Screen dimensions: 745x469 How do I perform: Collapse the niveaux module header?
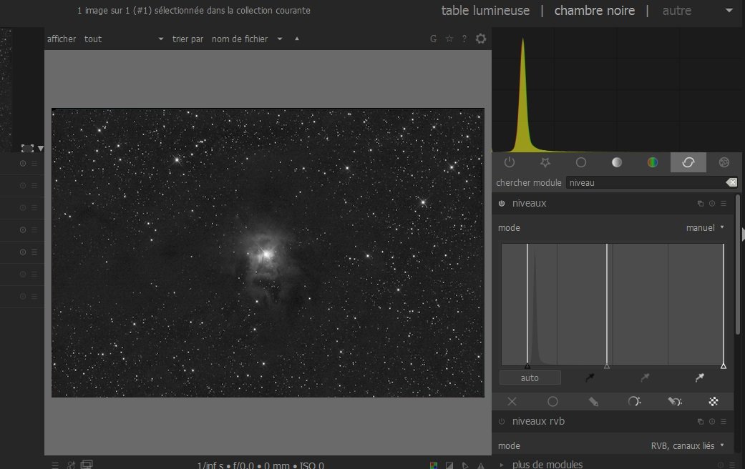tap(529, 203)
